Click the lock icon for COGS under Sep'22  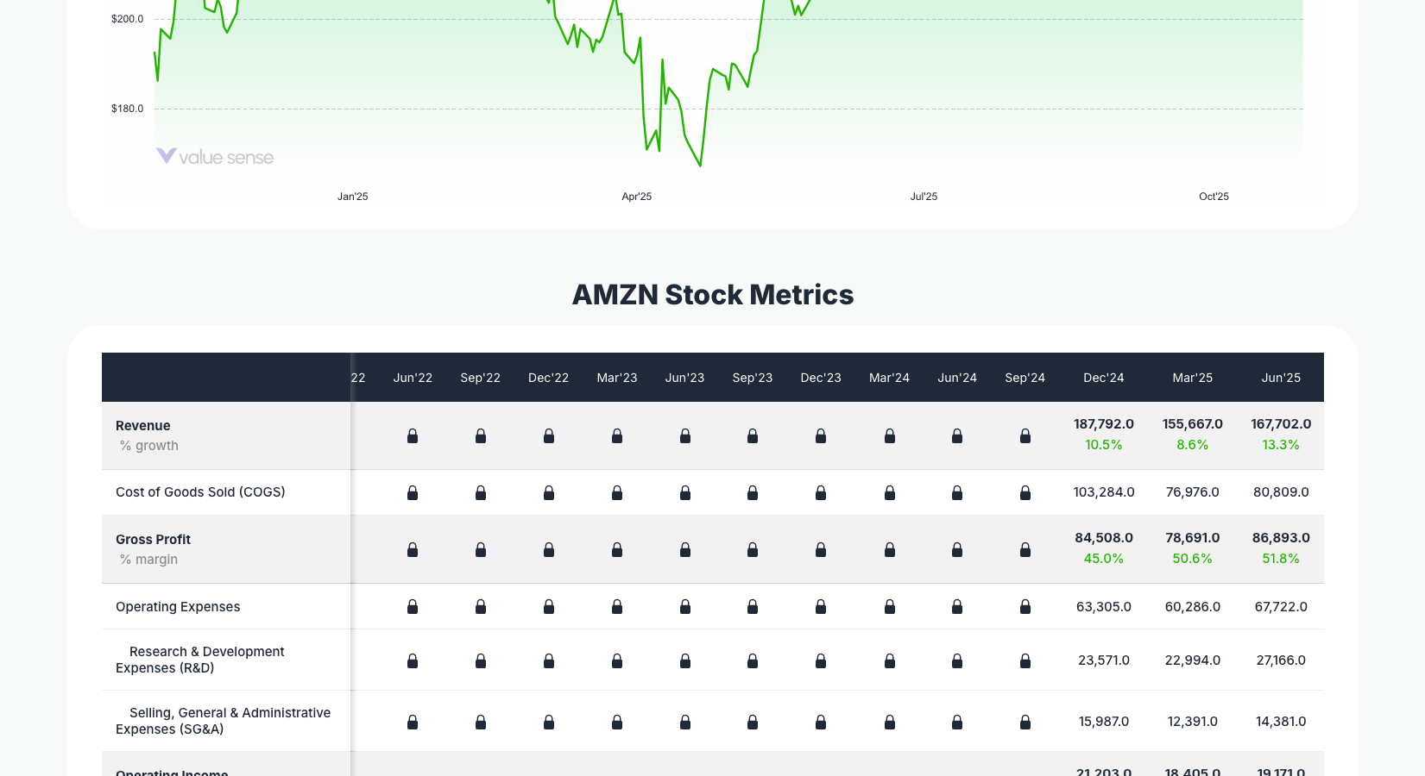tap(480, 492)
